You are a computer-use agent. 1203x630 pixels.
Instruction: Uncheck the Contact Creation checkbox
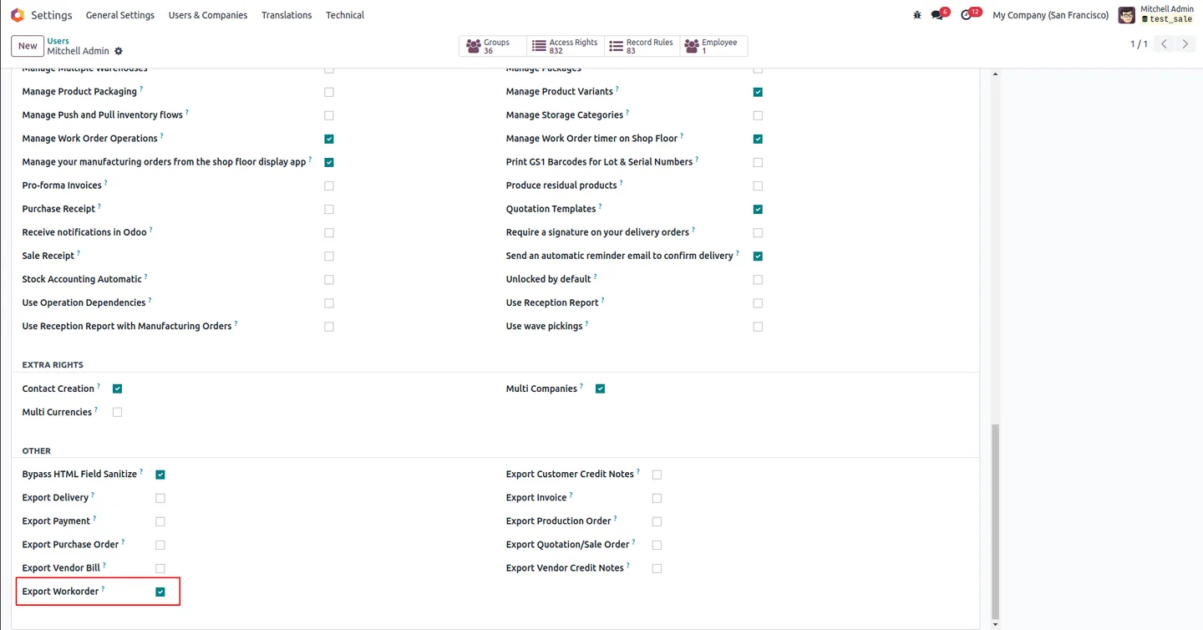[117, 389]
